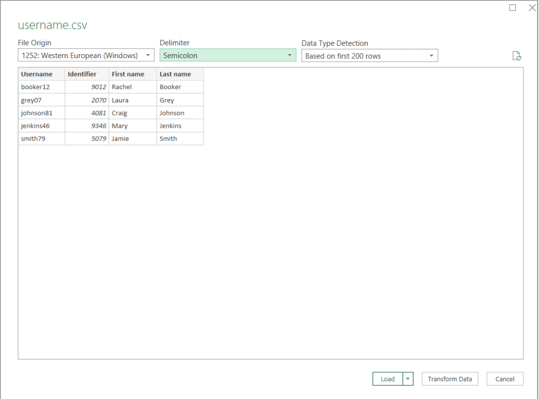Select the Identifier column header
The height and width of the screenshot is (399, 539).
tap(82, 74)
